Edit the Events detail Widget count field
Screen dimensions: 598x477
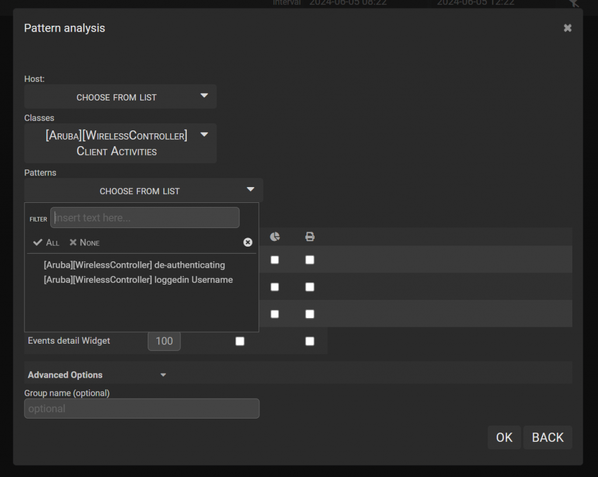click(164, 341)
